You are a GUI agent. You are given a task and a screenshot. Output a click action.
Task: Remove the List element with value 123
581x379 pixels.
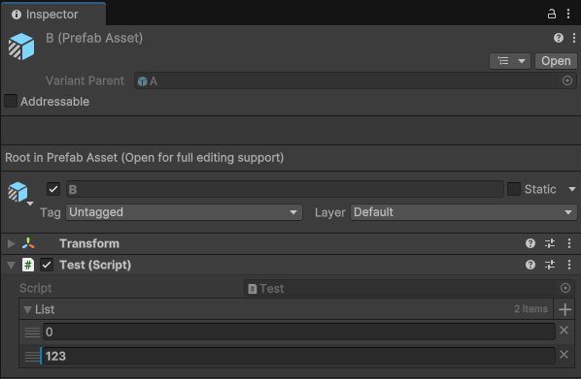(x=564, y=354)
